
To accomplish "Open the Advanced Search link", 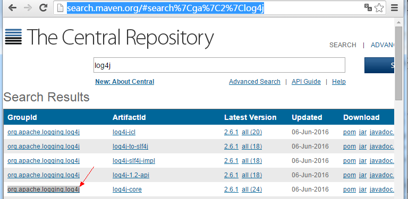I will click(254, 82).
